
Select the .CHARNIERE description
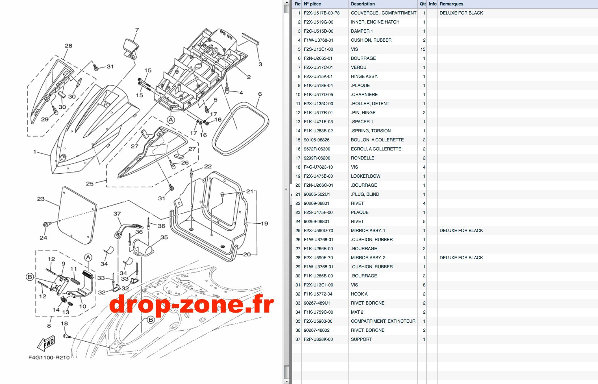364,95
